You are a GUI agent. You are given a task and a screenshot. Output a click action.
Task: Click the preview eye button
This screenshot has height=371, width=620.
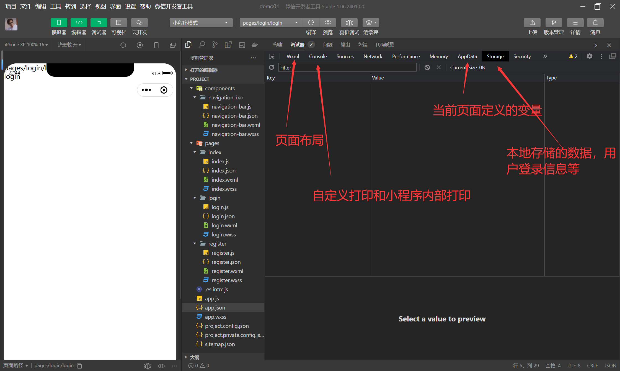click(x=328, y=23)
